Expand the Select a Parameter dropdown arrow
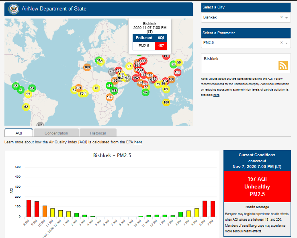This screenshot has height=238, width=297. point(287,43)
